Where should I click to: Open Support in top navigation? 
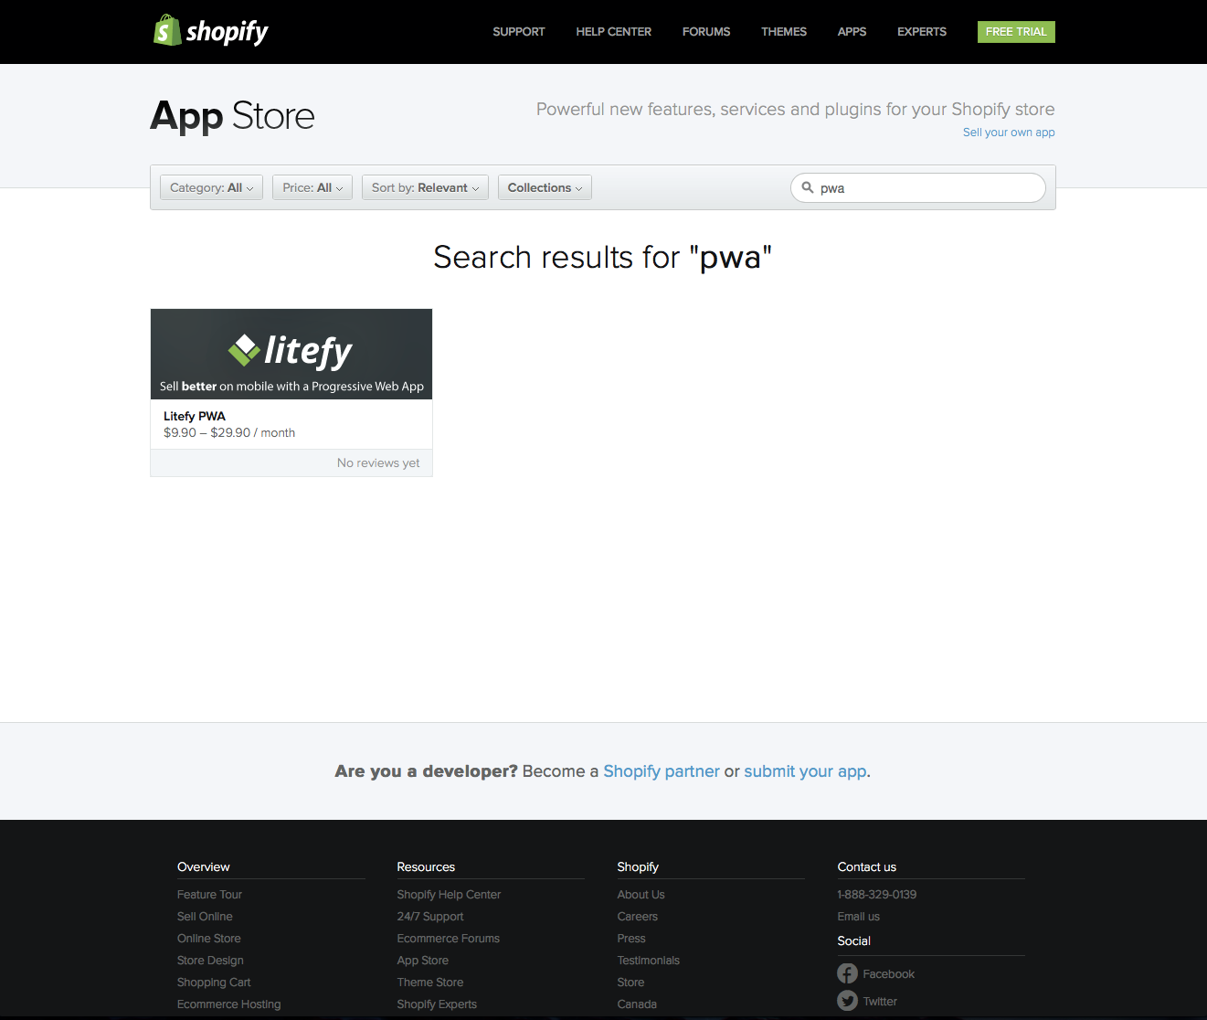click(x=519, y=32)
